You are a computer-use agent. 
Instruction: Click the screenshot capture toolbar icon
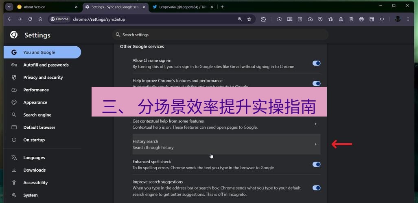(279, 19)
